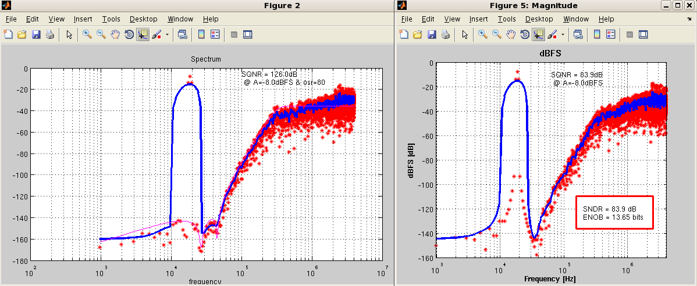The image size is (697, 286).
Task: Print Figure 2 with the printer icon
Action: tap(50, 35)
